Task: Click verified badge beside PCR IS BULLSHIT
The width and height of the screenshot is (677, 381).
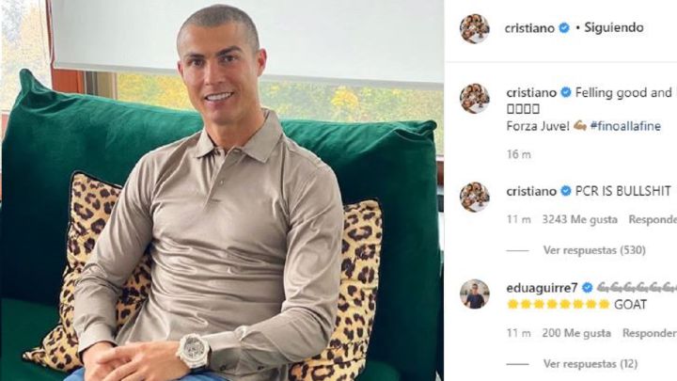Action: pyautogui.click(x=566, y=191)
